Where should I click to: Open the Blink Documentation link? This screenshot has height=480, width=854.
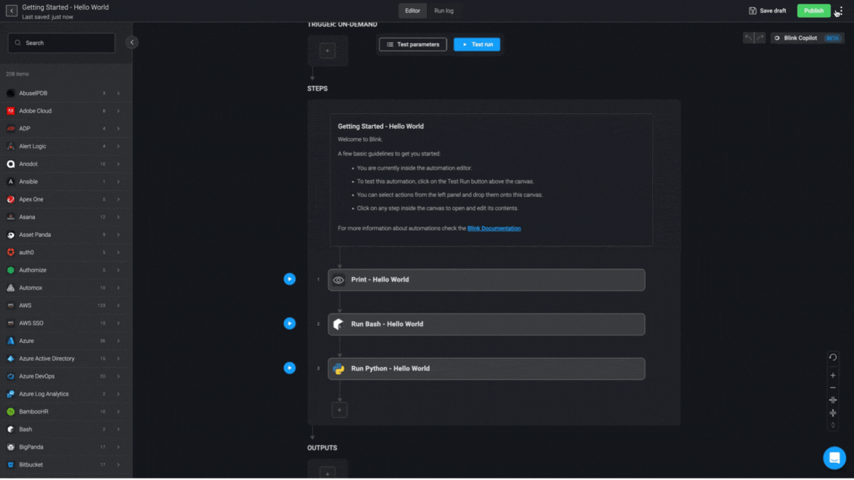[x=494, y=228]
